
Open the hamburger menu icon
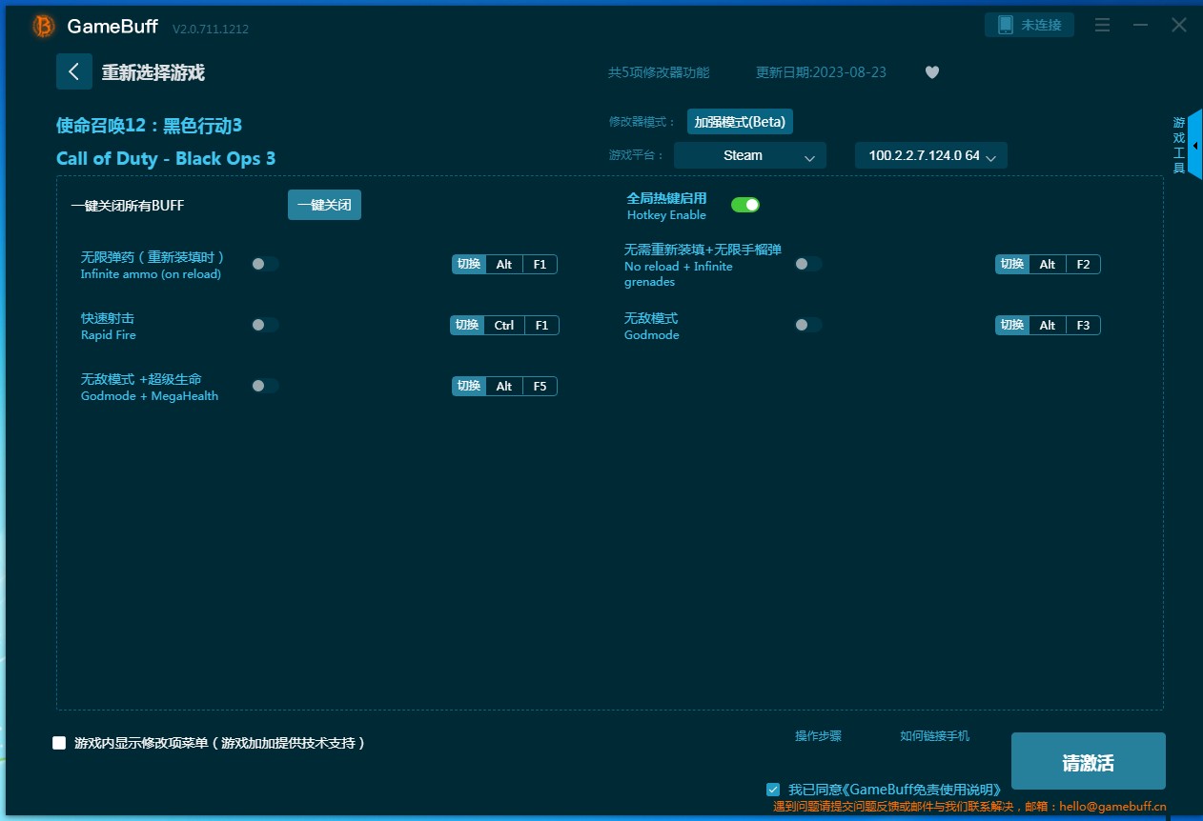click(x=1102, y=26)
